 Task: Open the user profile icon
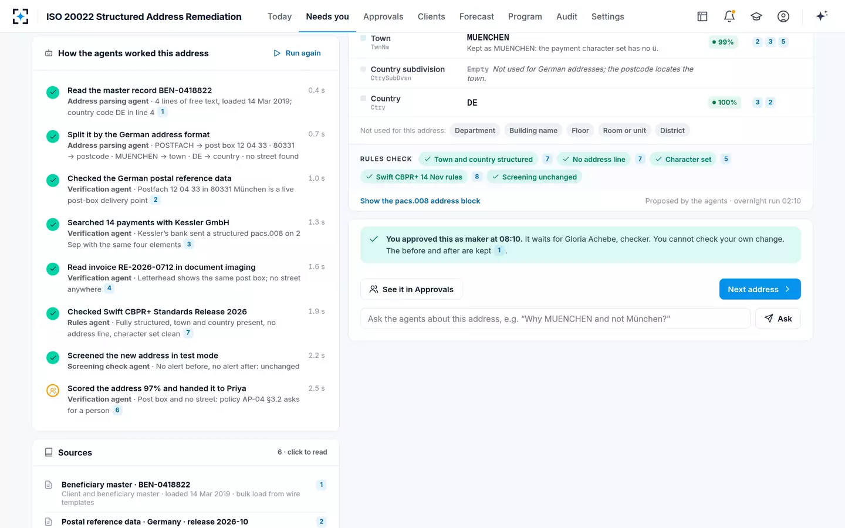783,16
